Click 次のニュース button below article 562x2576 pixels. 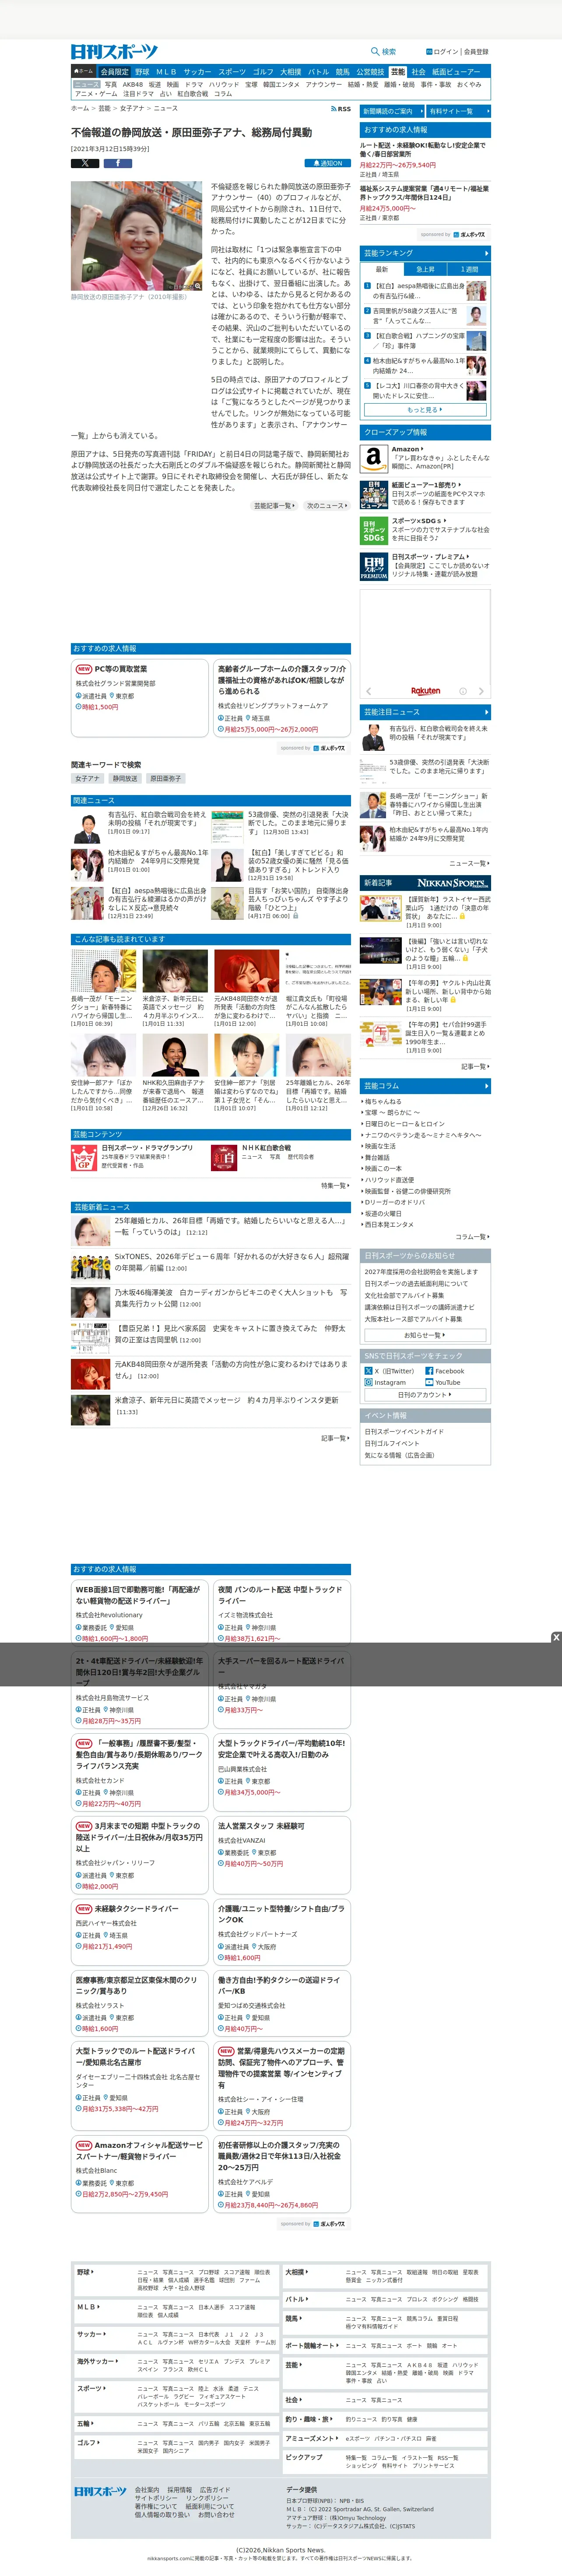tap(326, 506)
